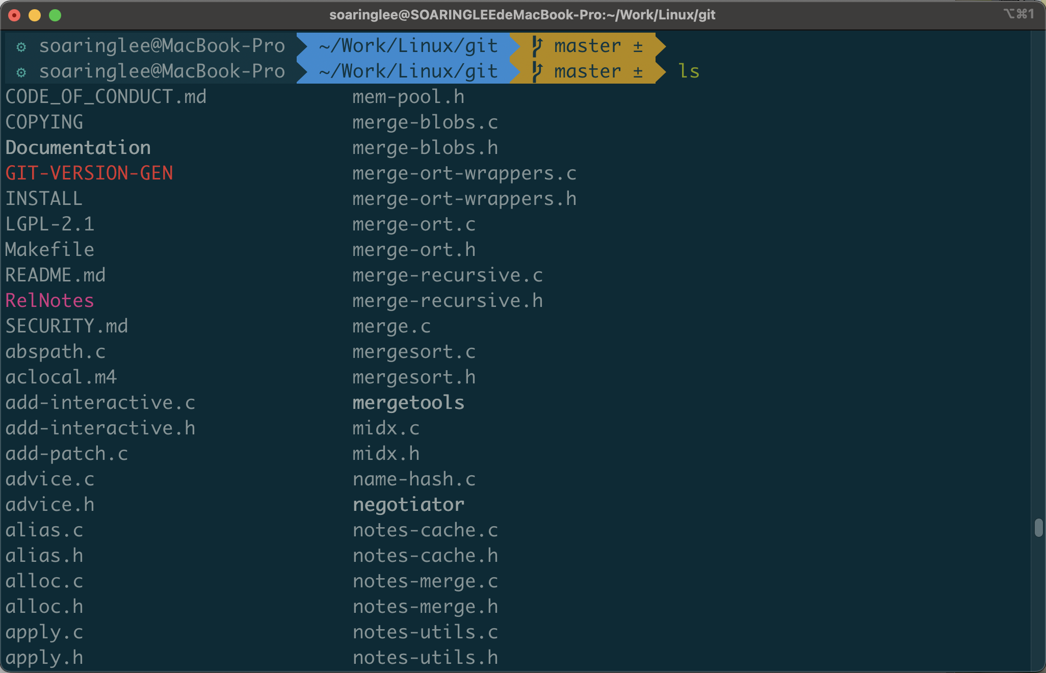This screenshot has height=673, width=1046.
Task: Click the ~/Work/Linux/git path segment on second prompt
Action: click(x=408, y=71)
